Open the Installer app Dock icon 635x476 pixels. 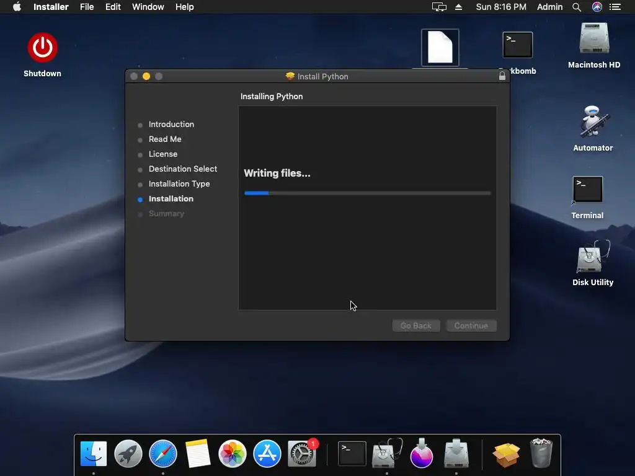point(456,453)
